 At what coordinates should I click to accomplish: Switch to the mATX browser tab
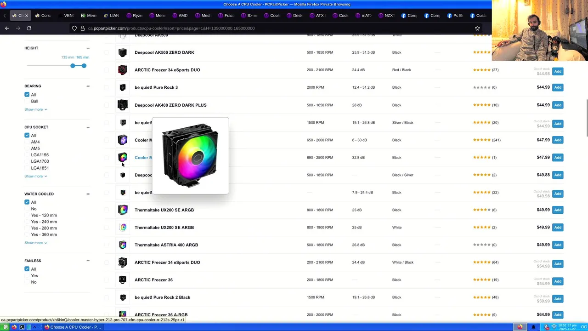pyautogui.click(x=364, y=16)
